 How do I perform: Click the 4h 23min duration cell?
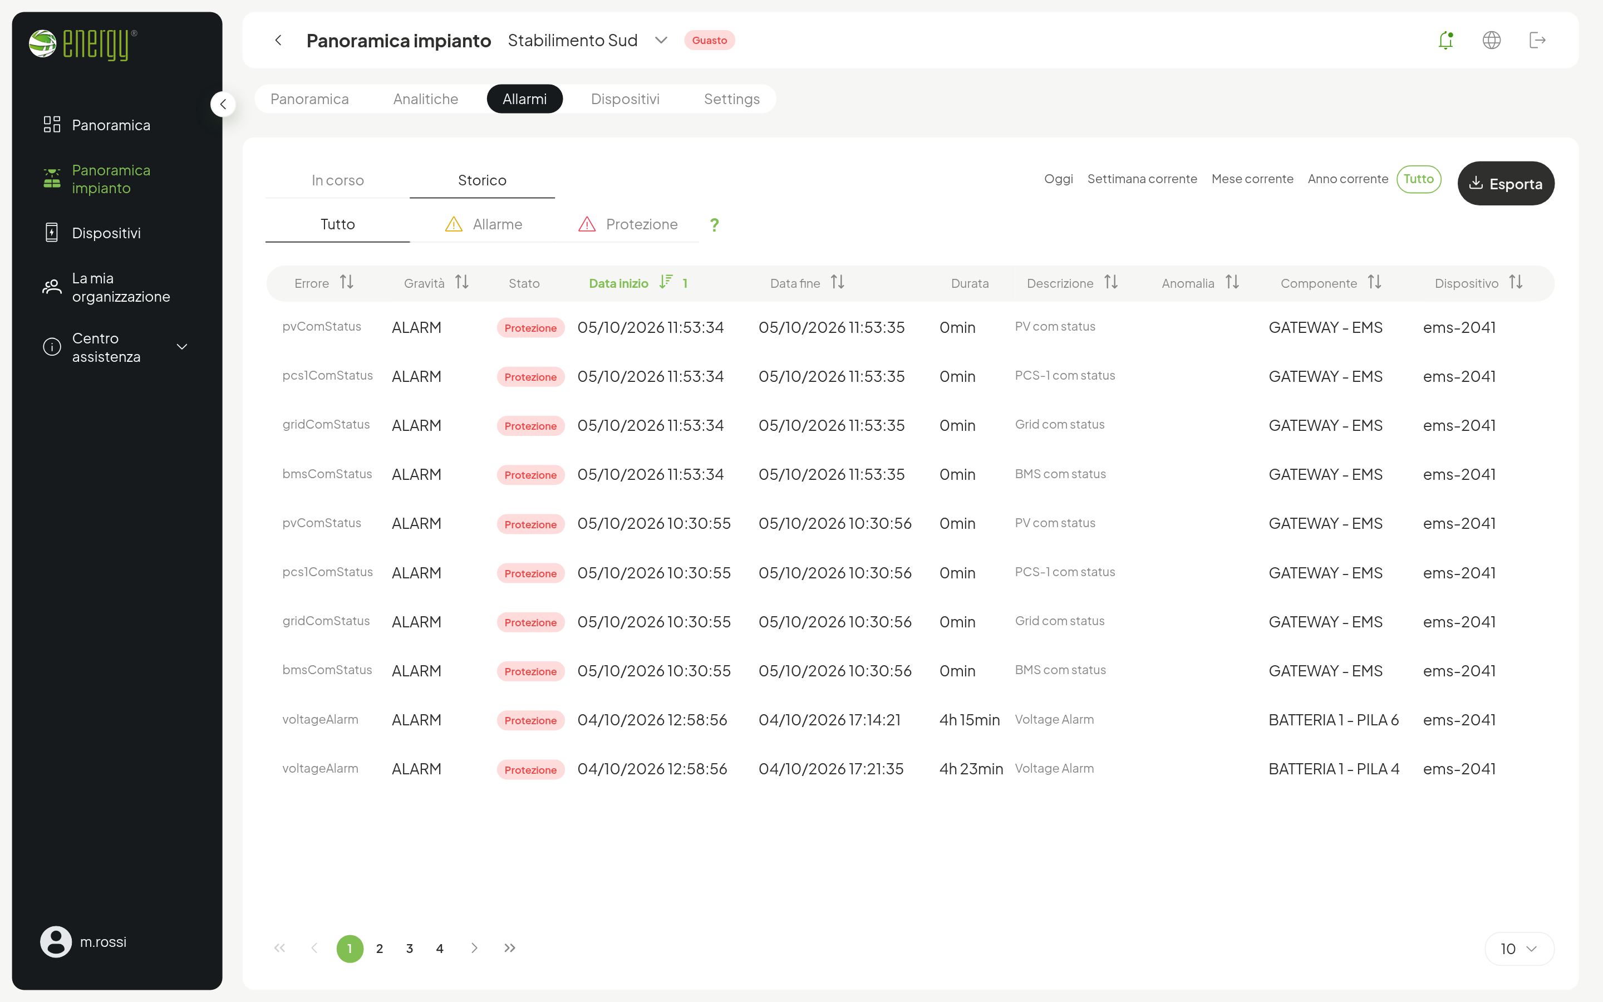[x=971, y=769]
